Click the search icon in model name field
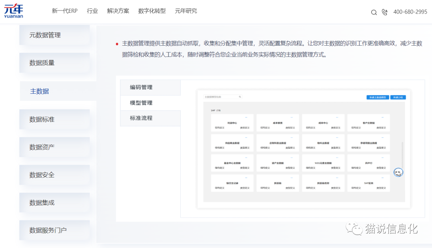 [x=240, y=97]
